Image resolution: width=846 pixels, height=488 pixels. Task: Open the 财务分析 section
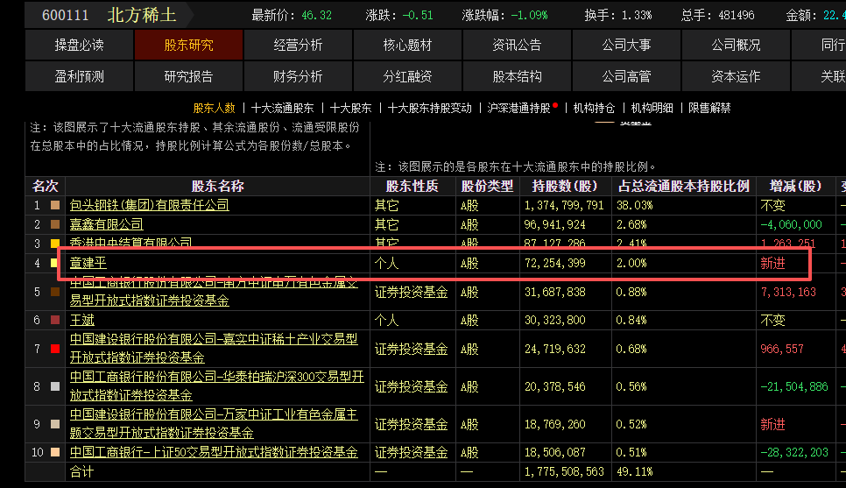click(298, 76)
